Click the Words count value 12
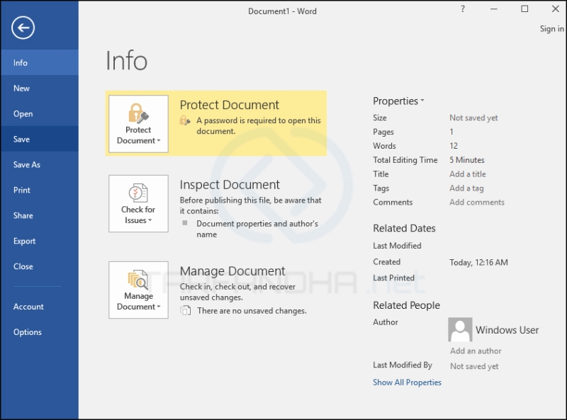The width and height of the screenshot is (567, 420). [x=454, y=146]
